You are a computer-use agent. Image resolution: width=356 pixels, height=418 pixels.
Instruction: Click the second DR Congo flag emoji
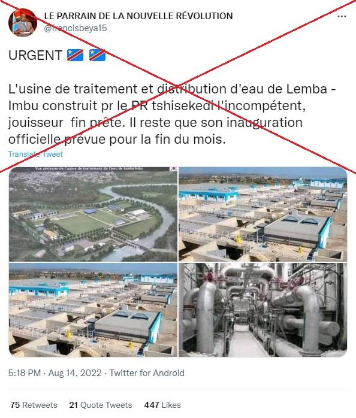click(x=97, y=55)
